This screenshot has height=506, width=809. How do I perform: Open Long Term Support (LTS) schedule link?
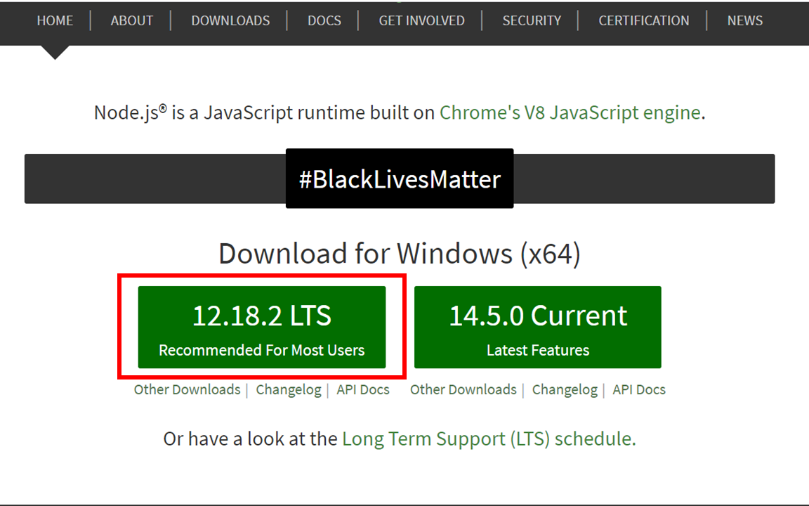(x=487, y=439)
